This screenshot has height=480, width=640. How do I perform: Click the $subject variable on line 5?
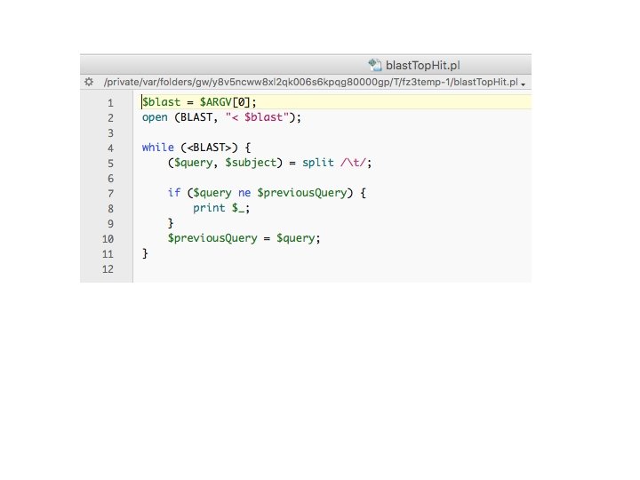point(251,163)
